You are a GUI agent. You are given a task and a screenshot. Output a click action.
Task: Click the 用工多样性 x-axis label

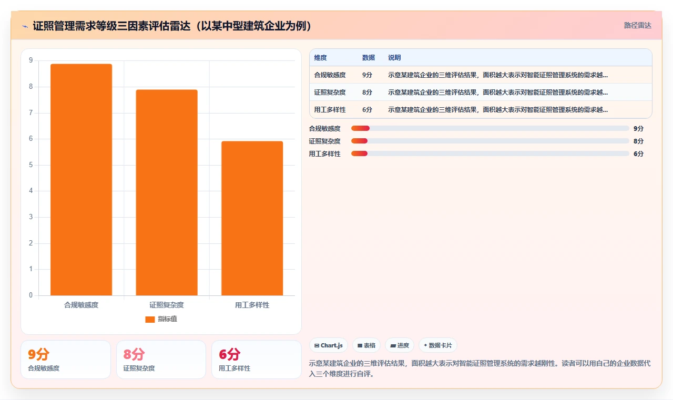tap(252, 305)
